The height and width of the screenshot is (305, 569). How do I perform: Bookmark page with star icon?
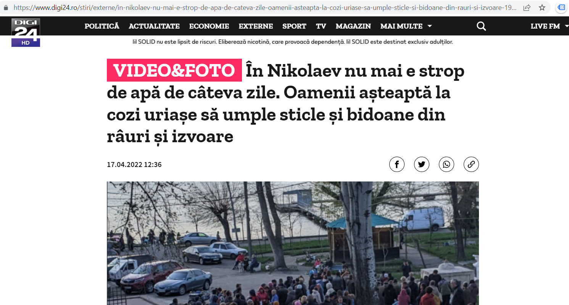click(x=542, y=7)
